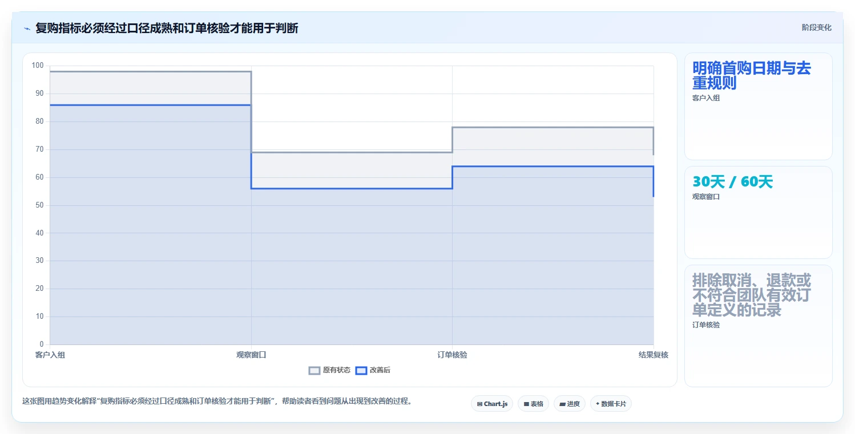
Task: Click the 100 y-axis tick label
Action: tap(38, 66)
